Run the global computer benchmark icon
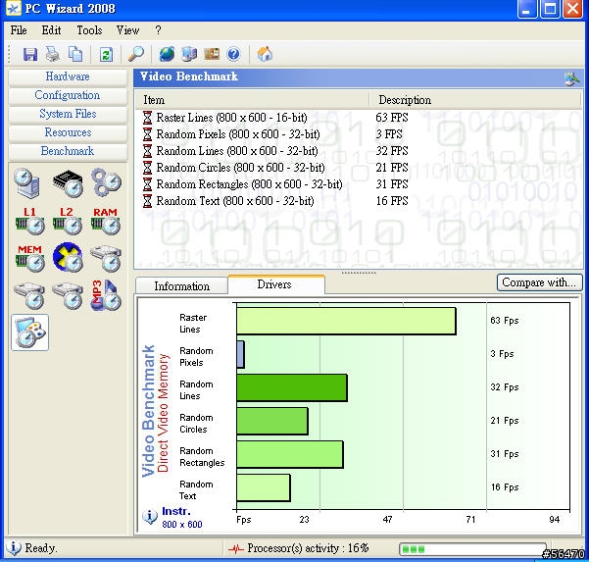Image resolution: width=589 pixels, height=562 pixels. tap(27, 183)
